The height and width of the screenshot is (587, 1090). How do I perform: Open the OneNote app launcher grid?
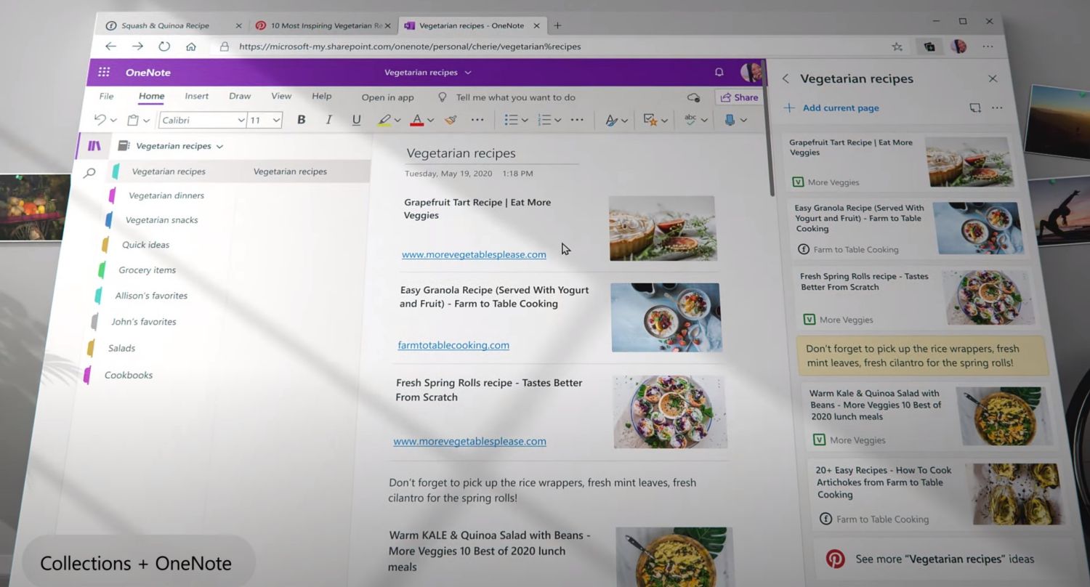[104, 72]
